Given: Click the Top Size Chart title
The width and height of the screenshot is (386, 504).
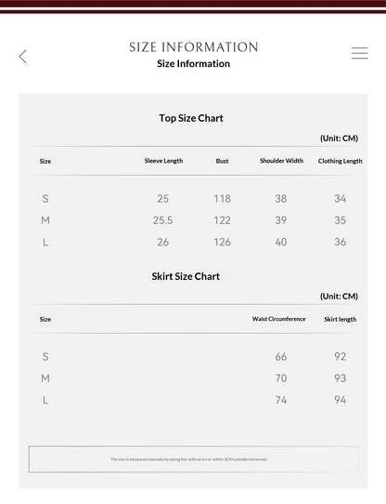Looking at the screenshot, I should (x=191, y=118).
